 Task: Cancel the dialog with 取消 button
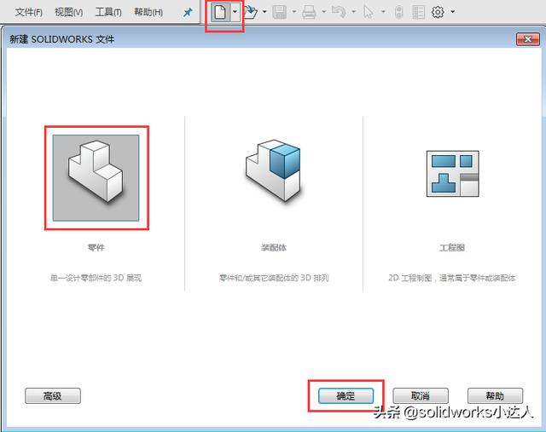tap(421, 396)
